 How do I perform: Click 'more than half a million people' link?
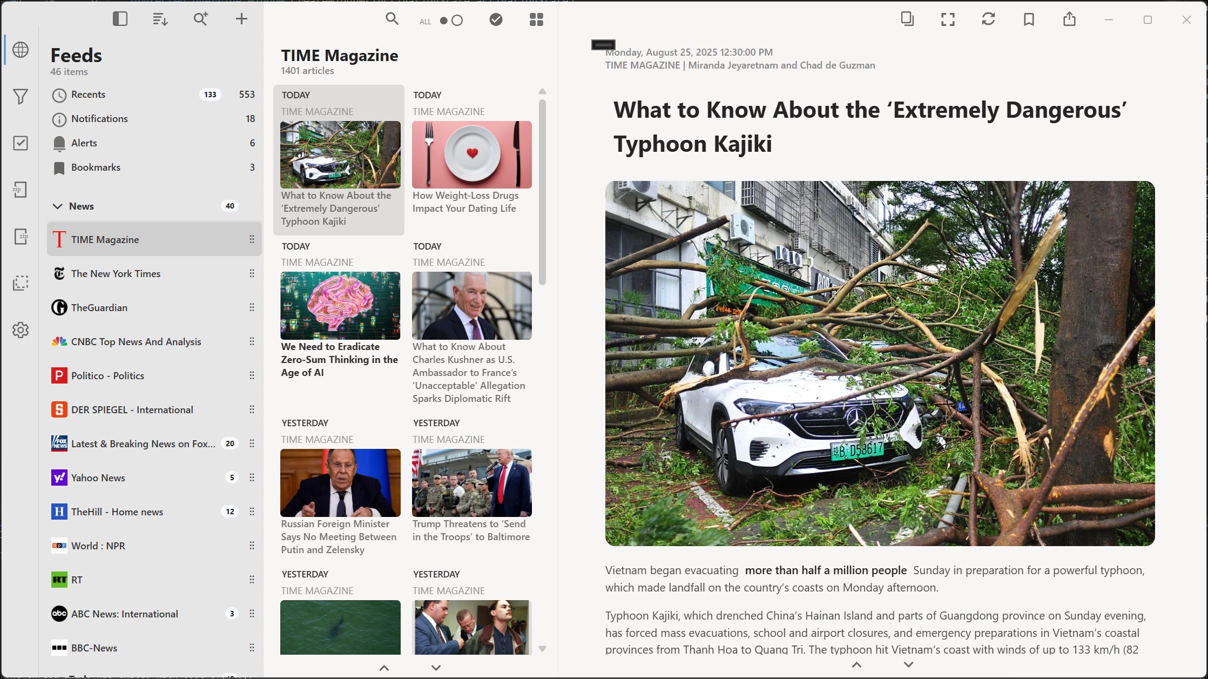click(x=826, y=570)
